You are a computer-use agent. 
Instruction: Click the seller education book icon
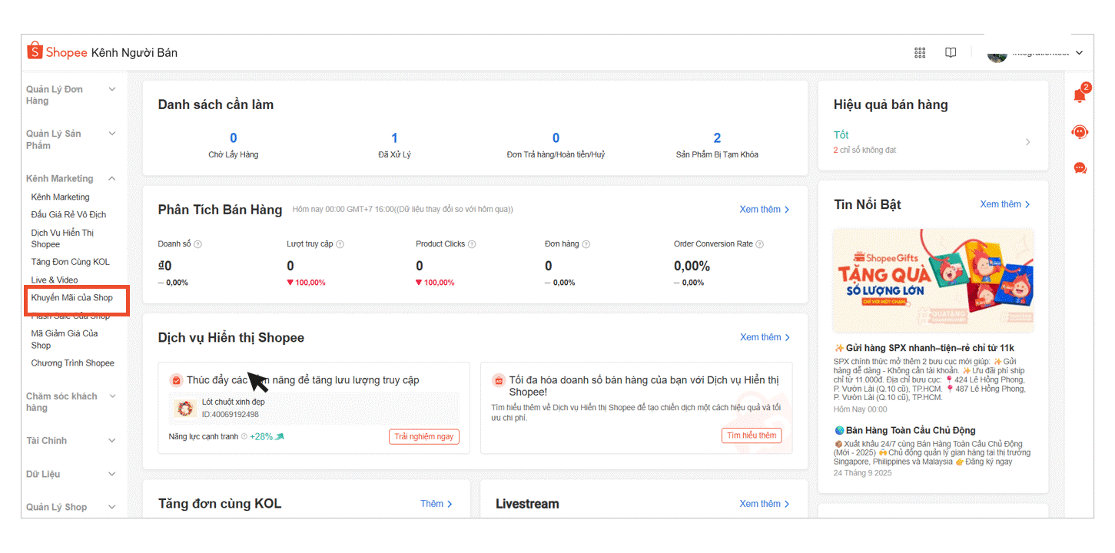951,53
